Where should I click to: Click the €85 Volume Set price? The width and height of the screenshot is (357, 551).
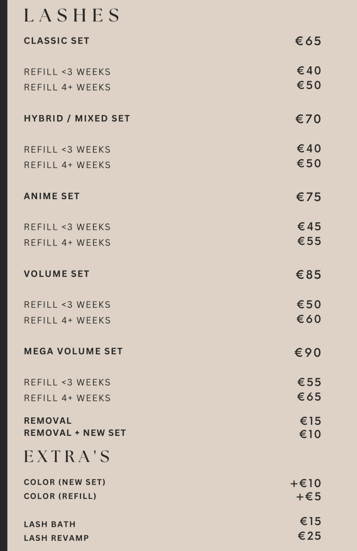309,274
